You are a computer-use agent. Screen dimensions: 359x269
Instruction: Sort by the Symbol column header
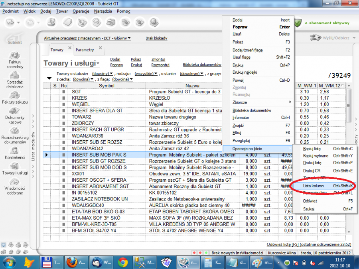[x=107, y=86]
